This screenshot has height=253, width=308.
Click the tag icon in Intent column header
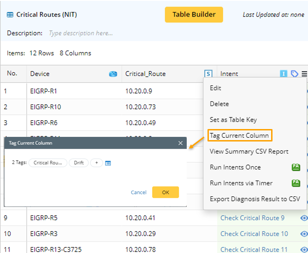pos(294,74)
